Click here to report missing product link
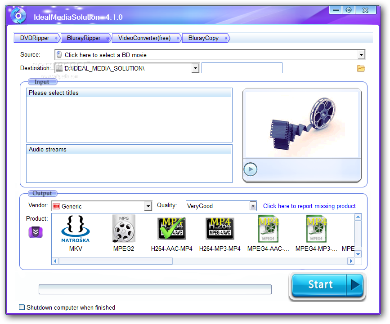390x324 pixels. (309, 206)
